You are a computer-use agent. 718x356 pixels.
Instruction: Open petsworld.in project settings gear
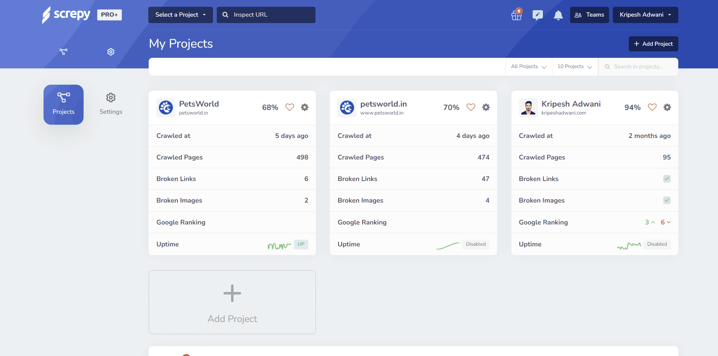(486, 107)
